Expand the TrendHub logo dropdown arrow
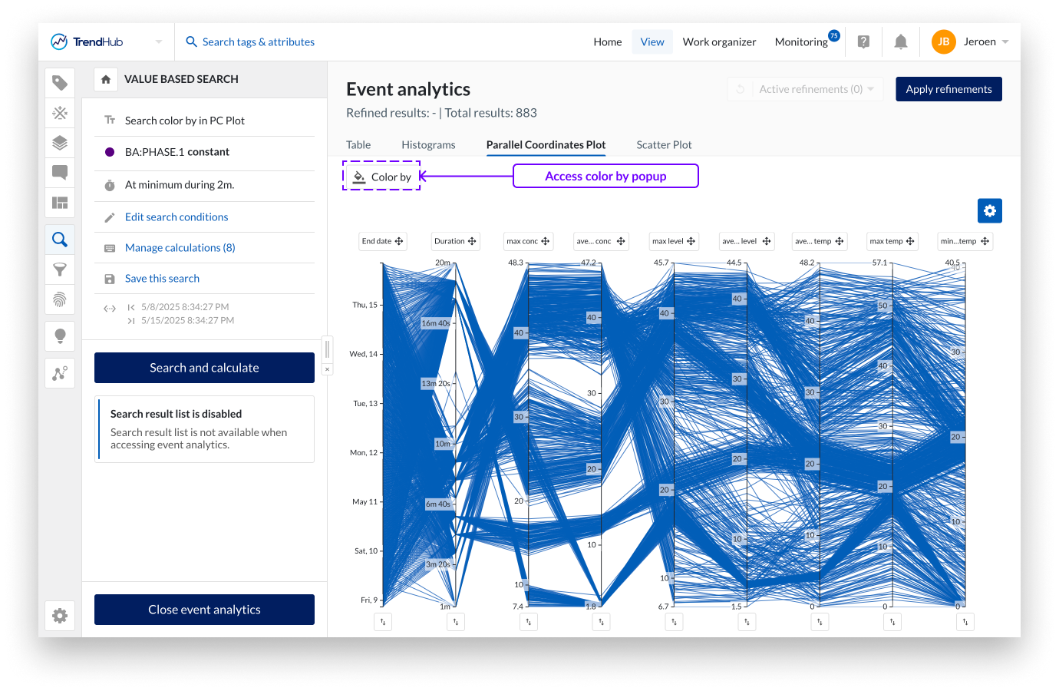The image size is (1059, 691). 159,42
